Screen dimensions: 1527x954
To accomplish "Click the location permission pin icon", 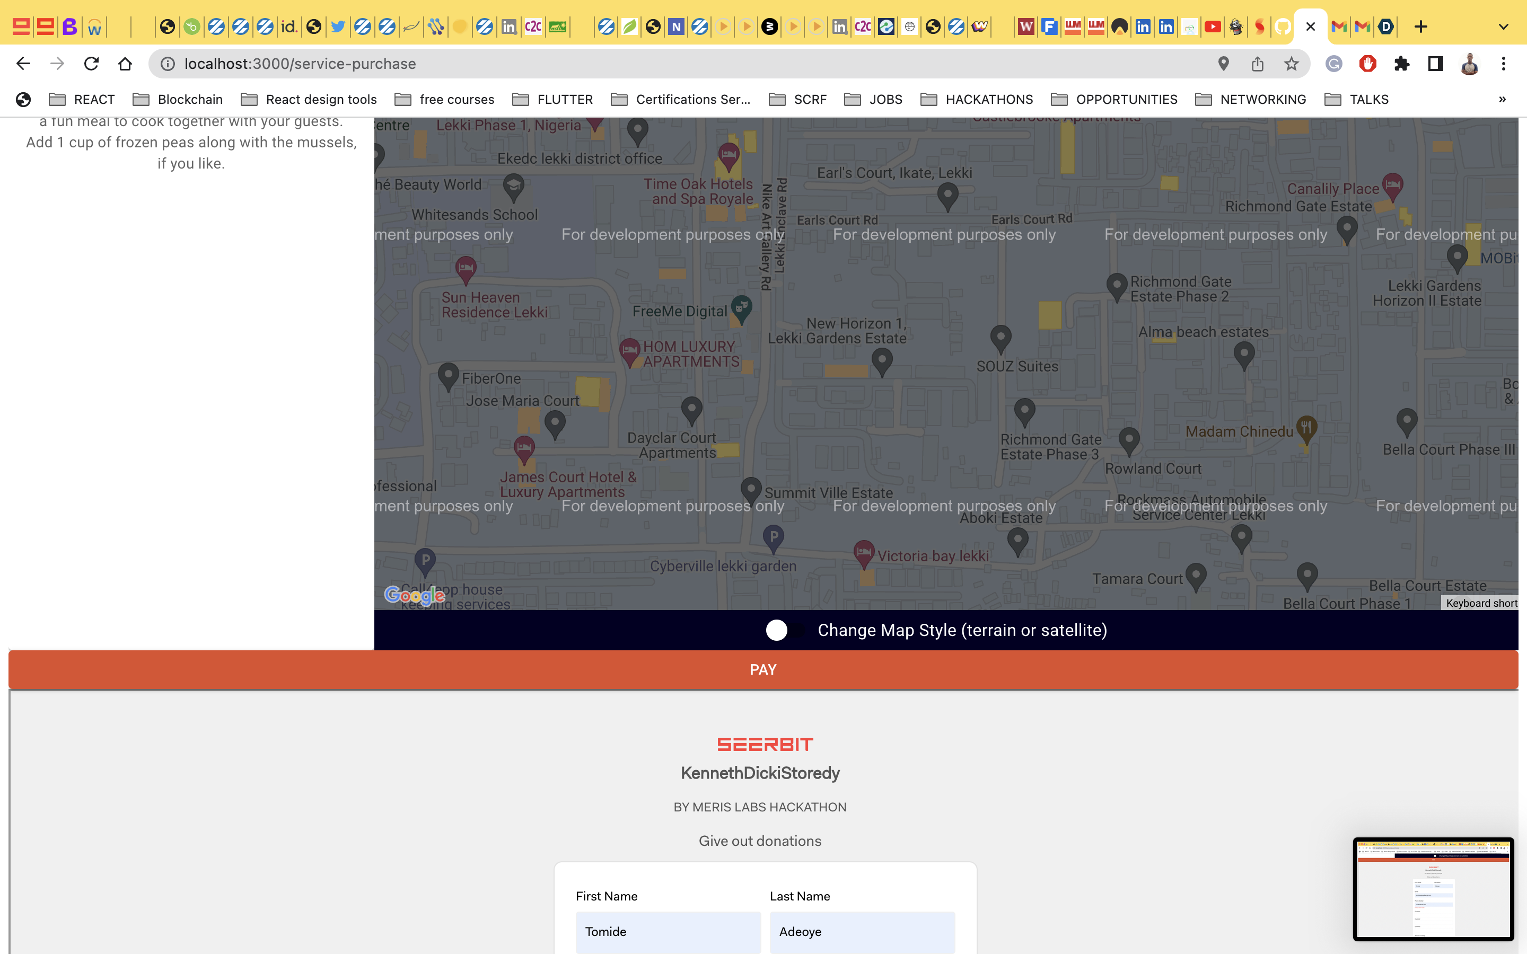I will tap(1224, 64).
